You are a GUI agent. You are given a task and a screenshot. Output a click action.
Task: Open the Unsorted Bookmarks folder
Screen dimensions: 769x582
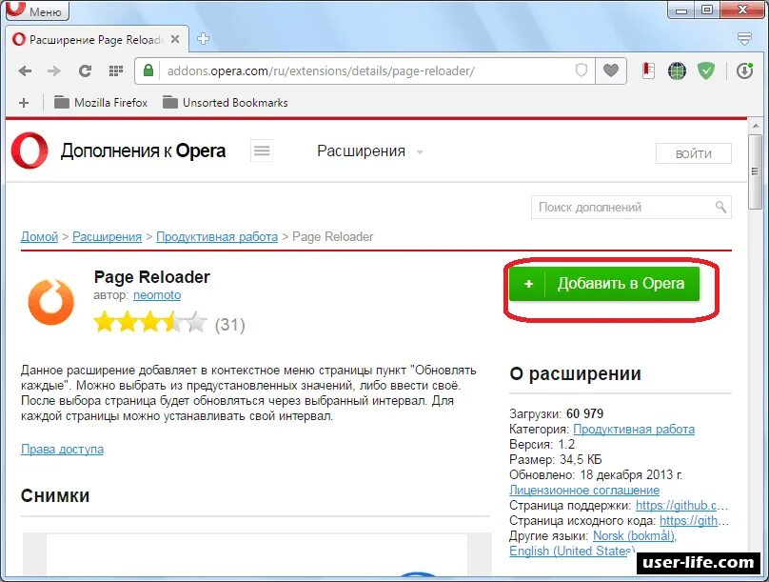[226, 103]
